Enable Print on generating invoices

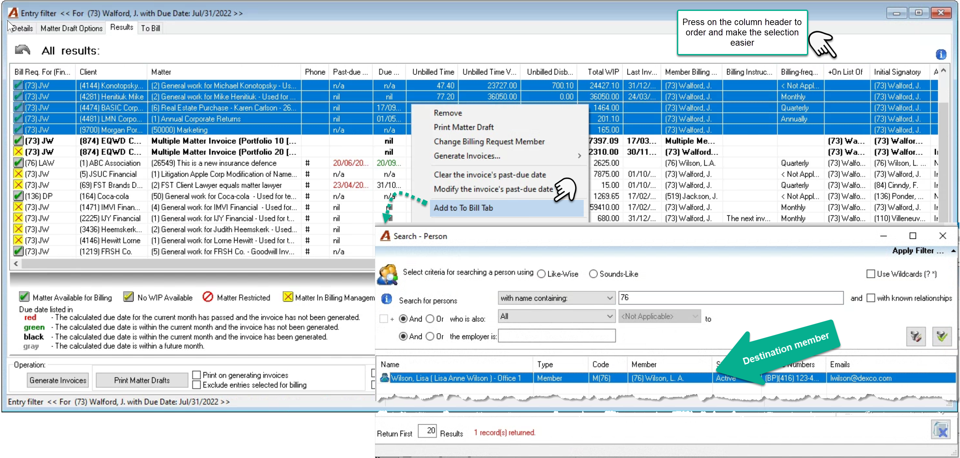[x=197, y=375]
